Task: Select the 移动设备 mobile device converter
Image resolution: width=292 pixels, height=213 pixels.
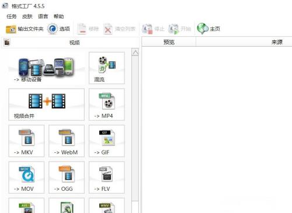Action: (x=47, y=68)
